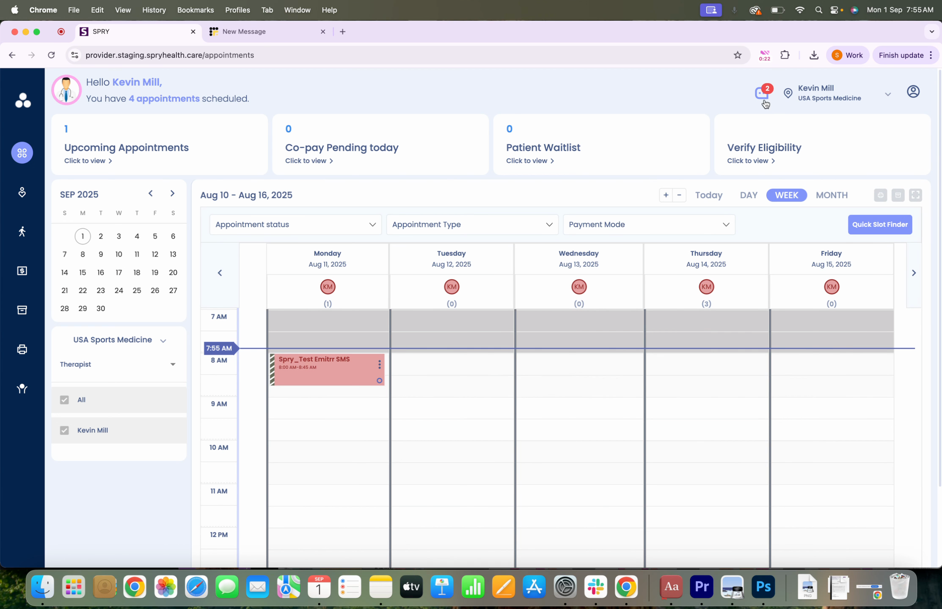
Task: Click the Quick Slot Finder button
Action: point(879,225)
